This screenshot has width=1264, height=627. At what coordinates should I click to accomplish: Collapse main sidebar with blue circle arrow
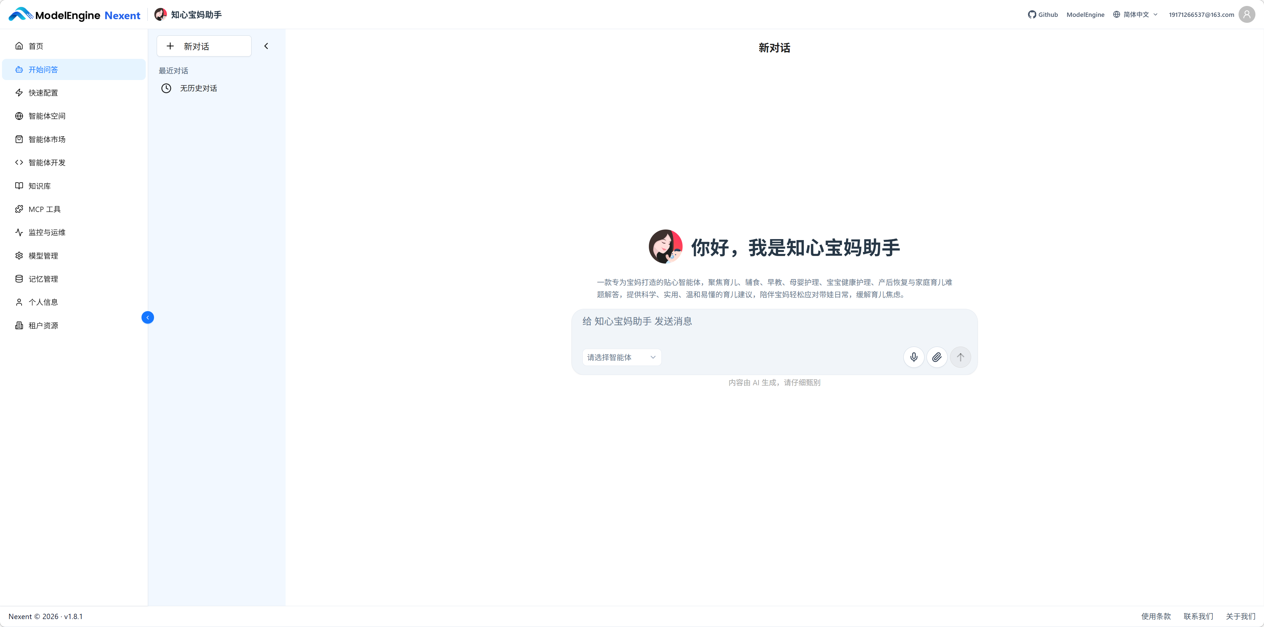pos(147,318)
